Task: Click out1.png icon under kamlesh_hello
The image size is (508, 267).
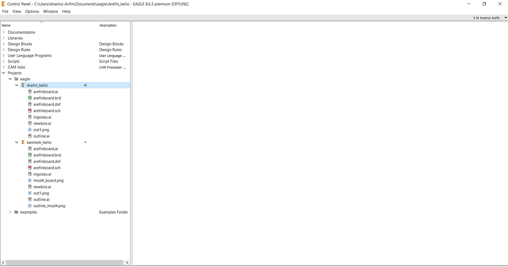Action: [30, 193]
